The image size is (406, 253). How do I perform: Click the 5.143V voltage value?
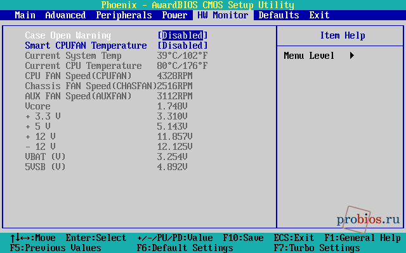click(x=172, y=126)
